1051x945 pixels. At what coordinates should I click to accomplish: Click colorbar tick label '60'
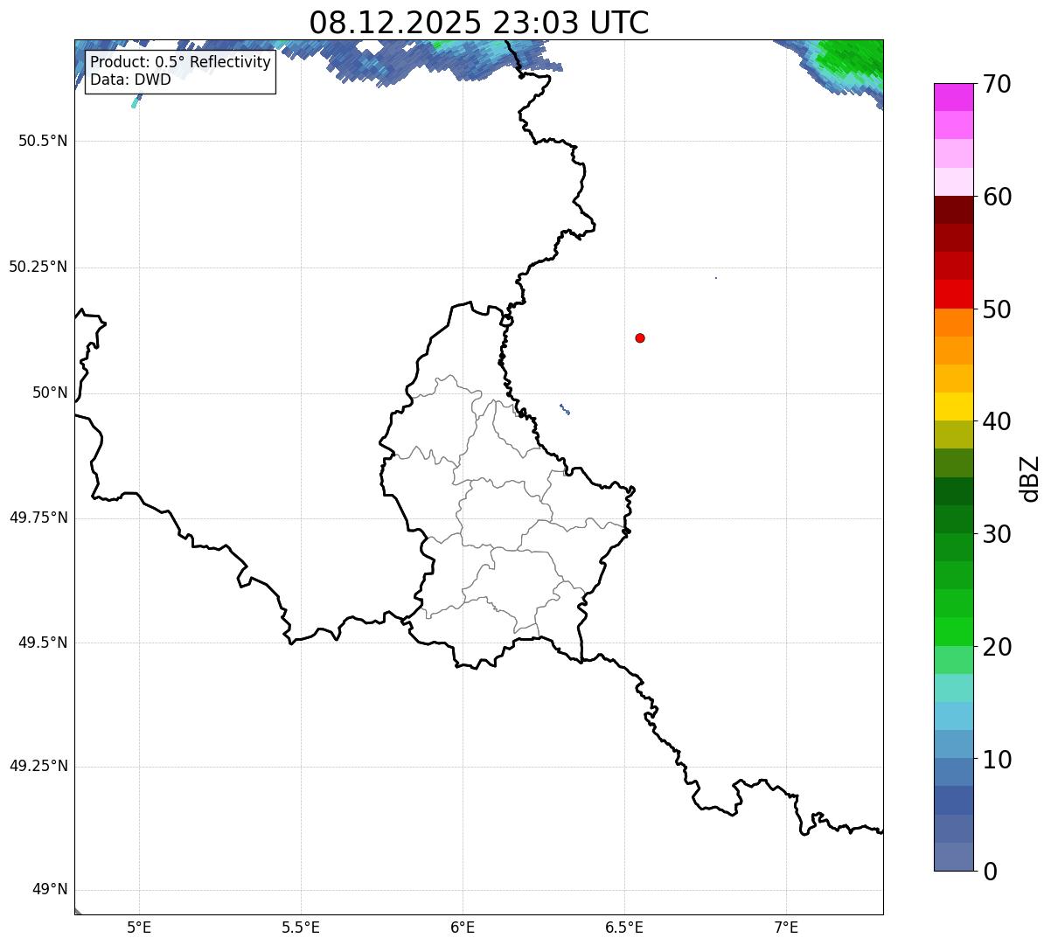pyautogui.click(x=996, y=197)
